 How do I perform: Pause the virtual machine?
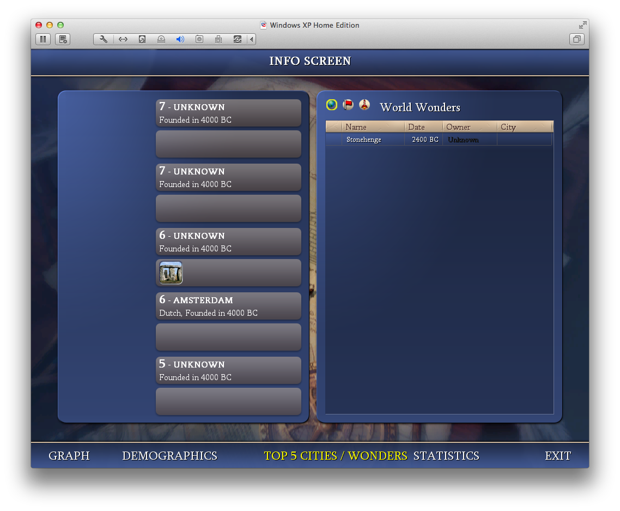43,39
